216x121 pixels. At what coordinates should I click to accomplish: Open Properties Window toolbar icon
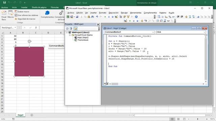(125, 17)
